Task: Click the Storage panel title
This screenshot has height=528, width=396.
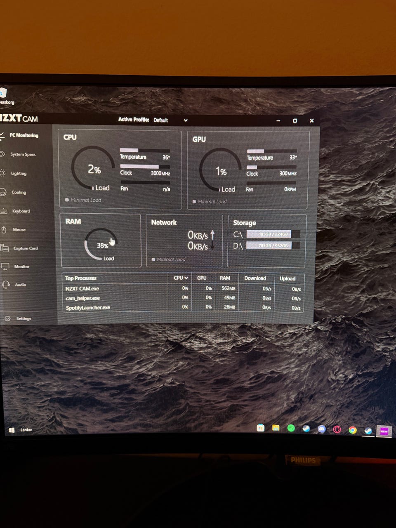Action: (245, 223)
